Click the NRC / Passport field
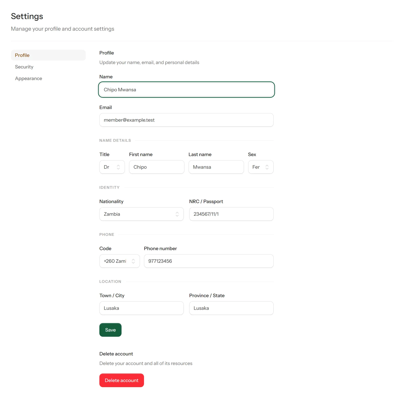This screenshot has width=403, height=398. point(231,214)
